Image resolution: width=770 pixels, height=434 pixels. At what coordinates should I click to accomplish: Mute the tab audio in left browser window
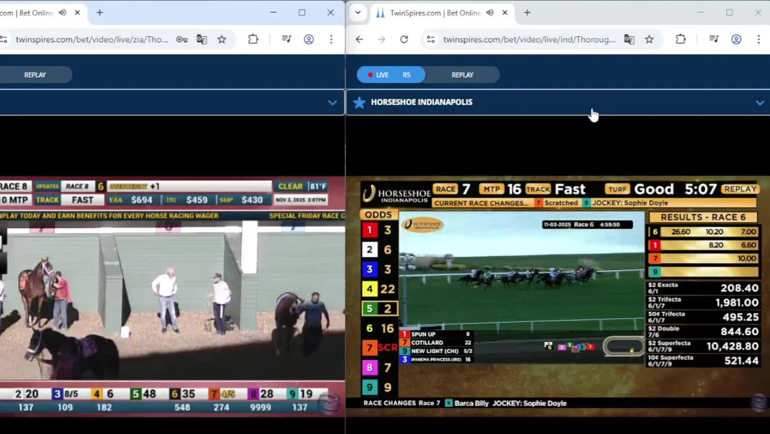click(63, 13)
